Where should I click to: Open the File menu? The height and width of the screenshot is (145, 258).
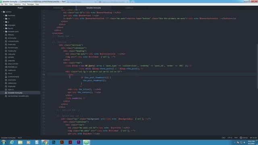pos(2,4)
